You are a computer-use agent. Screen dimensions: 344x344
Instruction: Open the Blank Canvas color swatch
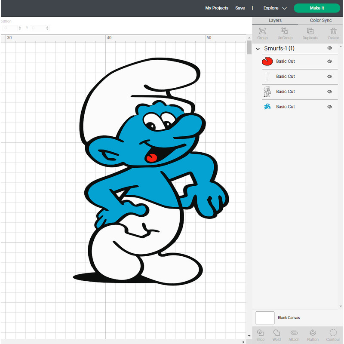point(265,317)
